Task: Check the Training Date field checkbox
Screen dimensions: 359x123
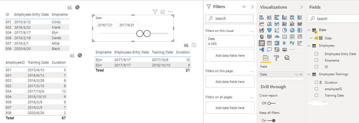Action: 316,95
